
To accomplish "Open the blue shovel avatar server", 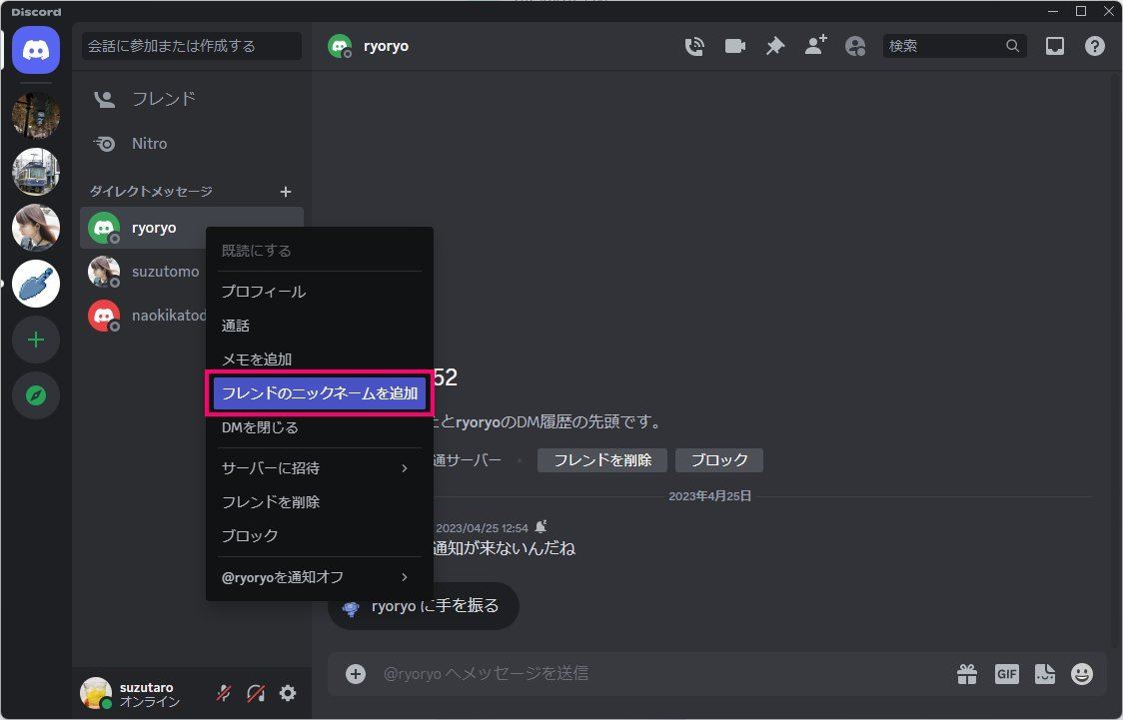I will click(36, 284).
